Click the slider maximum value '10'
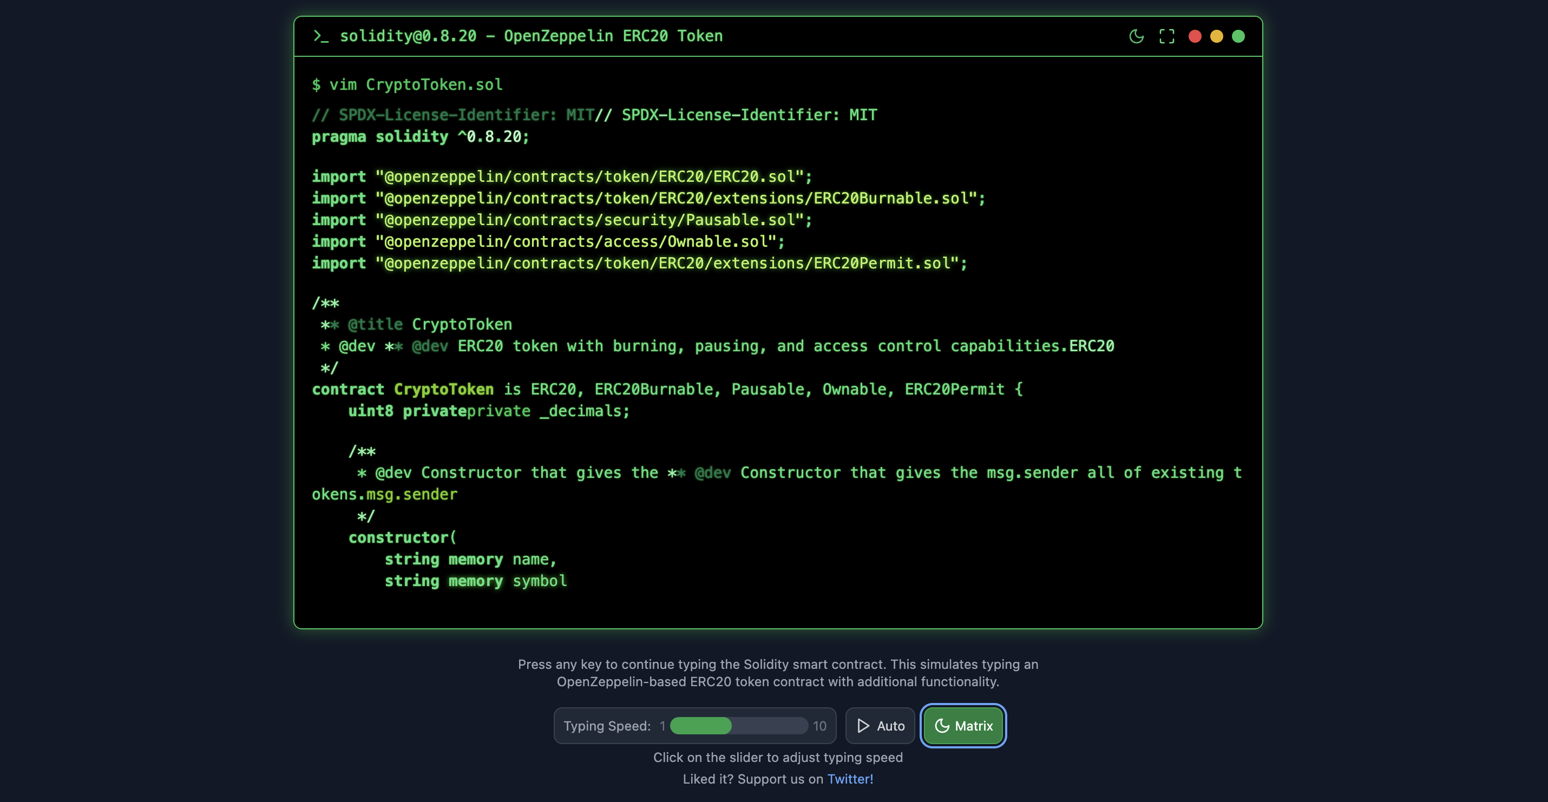 coord(819,726)
